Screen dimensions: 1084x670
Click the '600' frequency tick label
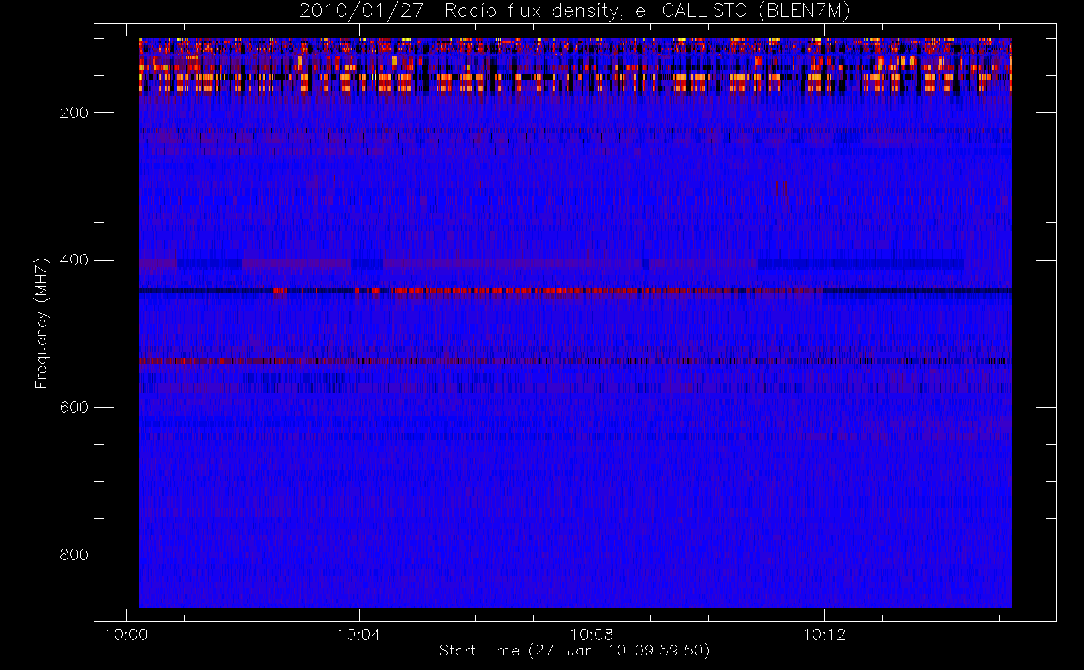click(74, 407)
